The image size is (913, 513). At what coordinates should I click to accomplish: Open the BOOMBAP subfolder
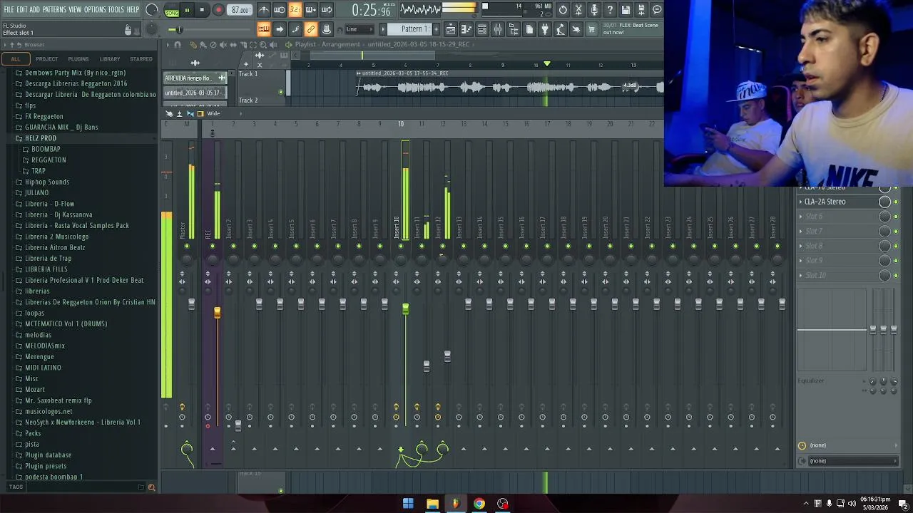coord(46,149)
